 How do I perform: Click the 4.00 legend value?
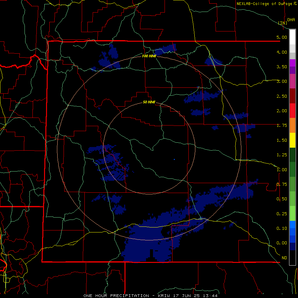(282, 52)
